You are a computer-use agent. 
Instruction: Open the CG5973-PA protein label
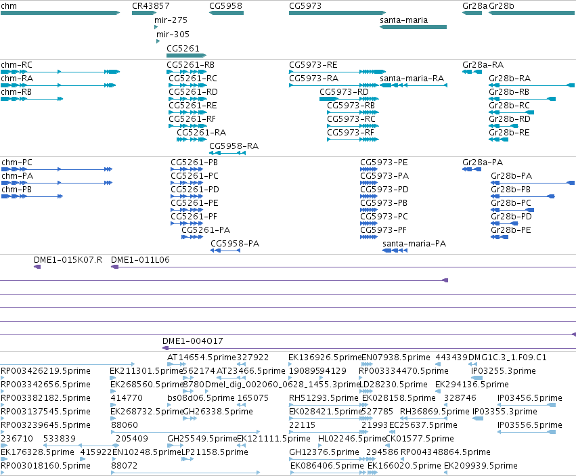[384, 176]
